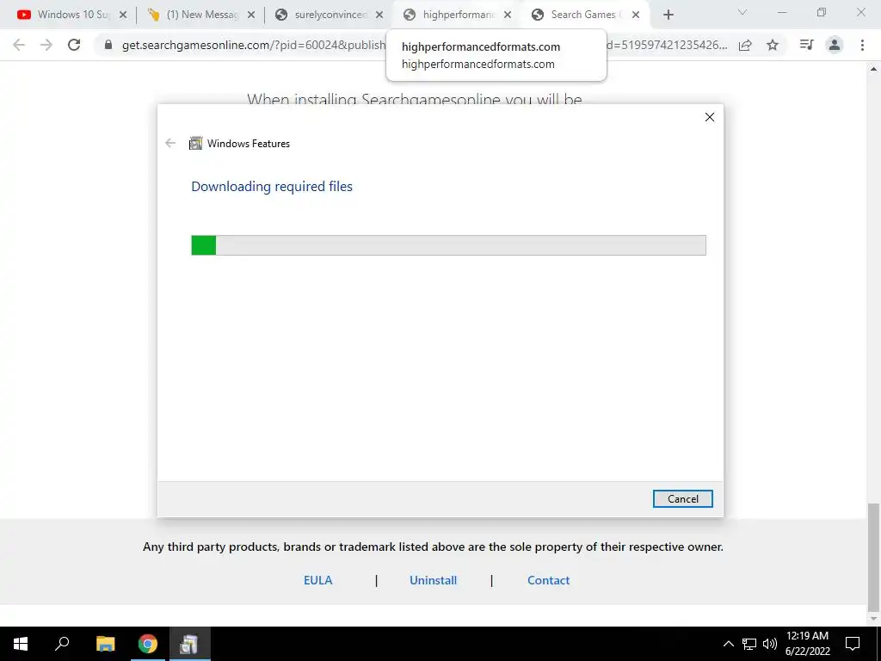Select Windows Features taskbar icon
The image size is (881, 661).
click(x=190, y=644)
